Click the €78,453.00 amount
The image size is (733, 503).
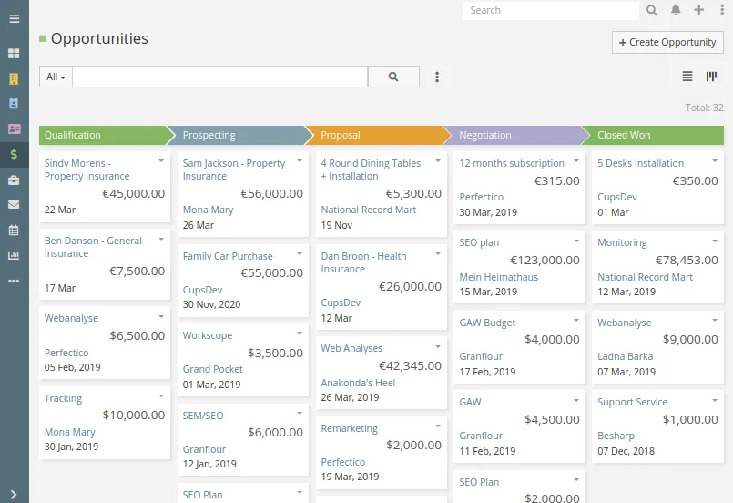[x=687, y=260]
